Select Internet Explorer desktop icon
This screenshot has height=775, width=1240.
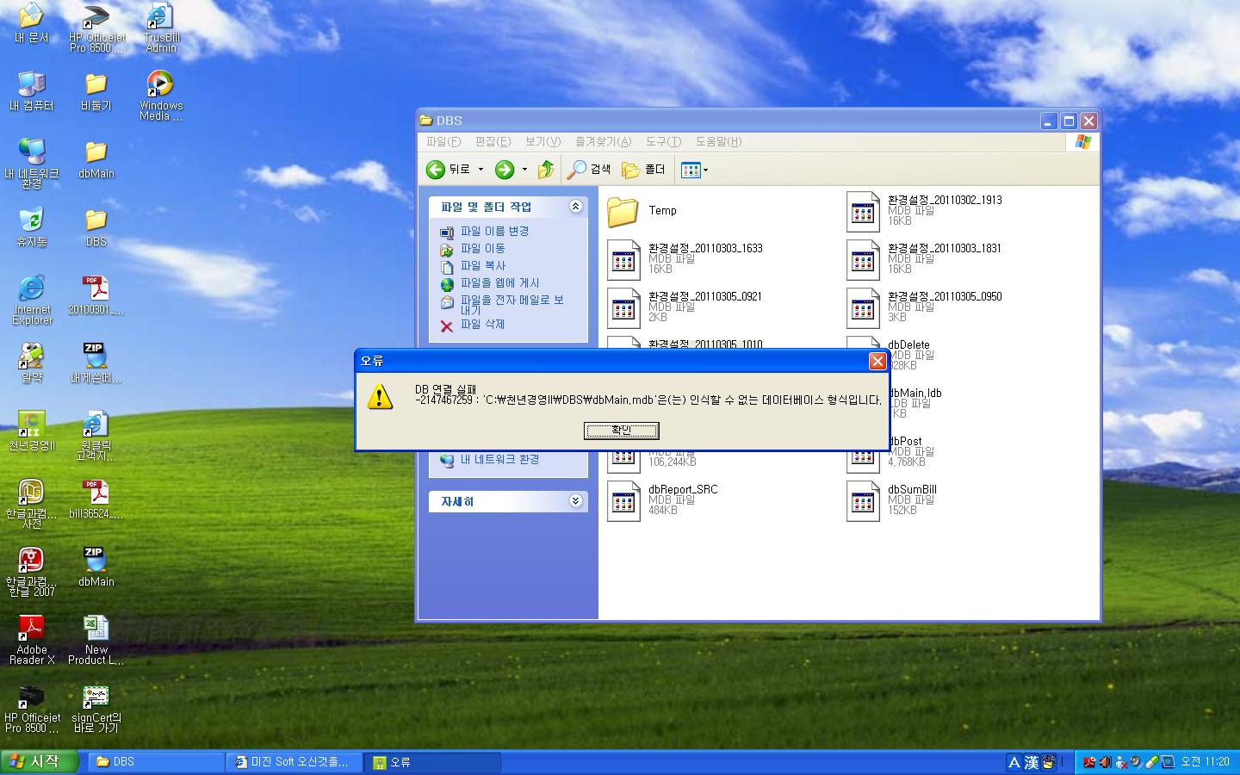pos(32,299)
